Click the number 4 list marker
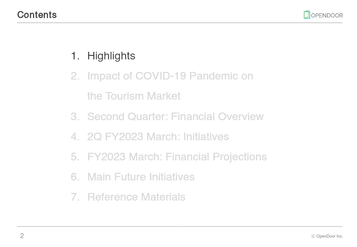Screen dimensions: 357x247 (x=75, y=137)
